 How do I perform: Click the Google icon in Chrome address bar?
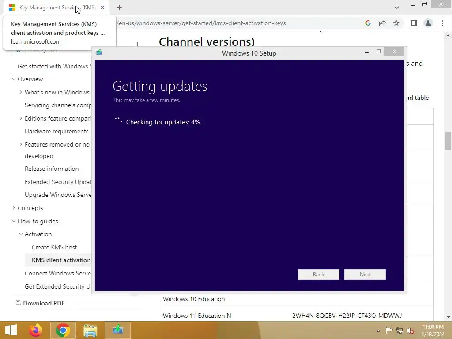(368, 23)
